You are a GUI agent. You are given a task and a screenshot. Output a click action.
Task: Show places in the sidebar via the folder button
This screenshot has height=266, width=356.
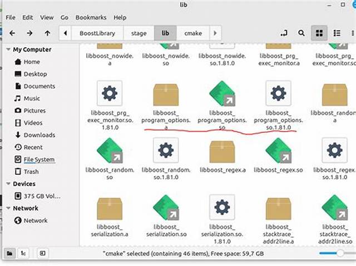tap(9, 253)
